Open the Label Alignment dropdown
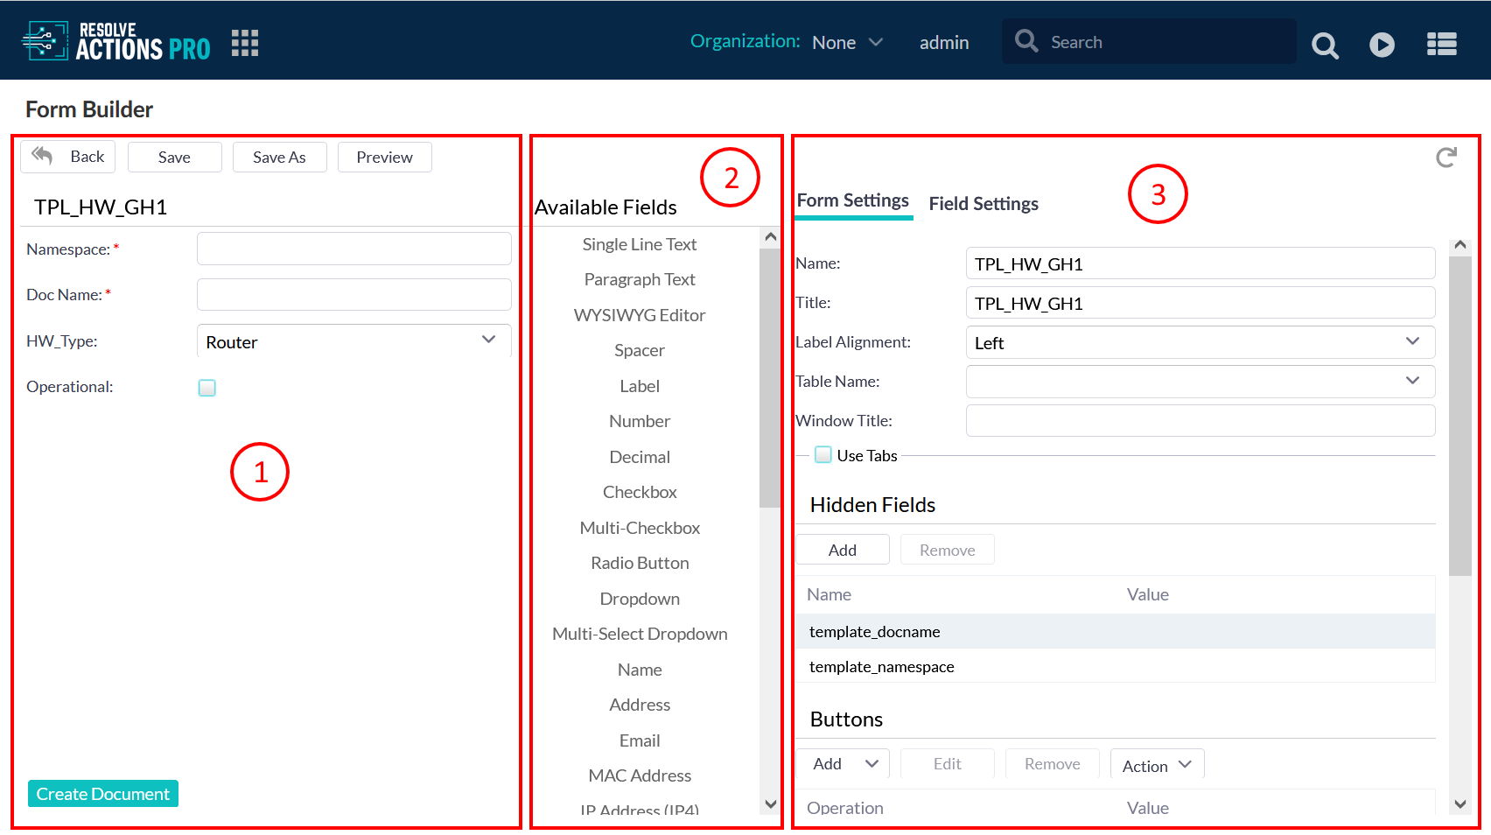Screen dimensions: 1491x835 pos(1411,342)
